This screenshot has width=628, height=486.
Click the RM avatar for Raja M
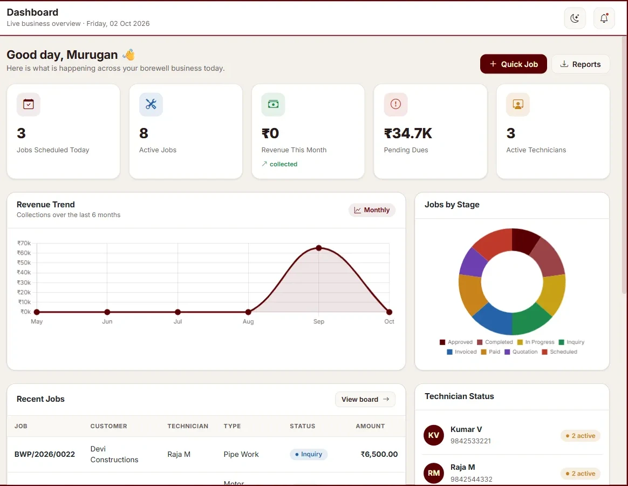434,473
